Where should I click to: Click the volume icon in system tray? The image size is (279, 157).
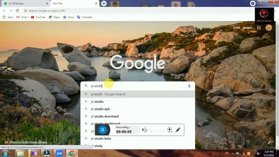(259, 154)
